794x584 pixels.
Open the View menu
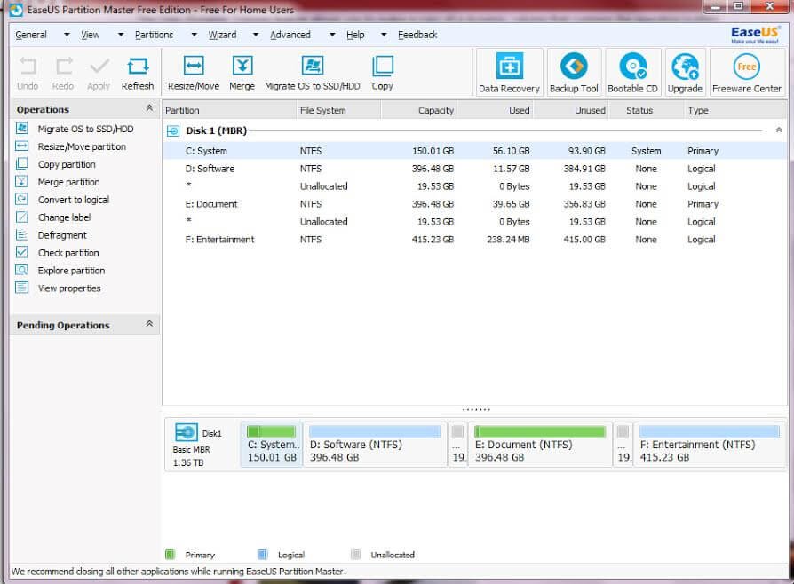pos(90,35)
